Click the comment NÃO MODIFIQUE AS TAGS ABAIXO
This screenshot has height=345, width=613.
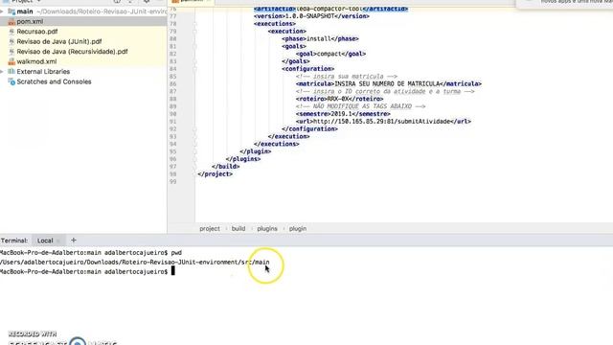click(x=360, y=106)
